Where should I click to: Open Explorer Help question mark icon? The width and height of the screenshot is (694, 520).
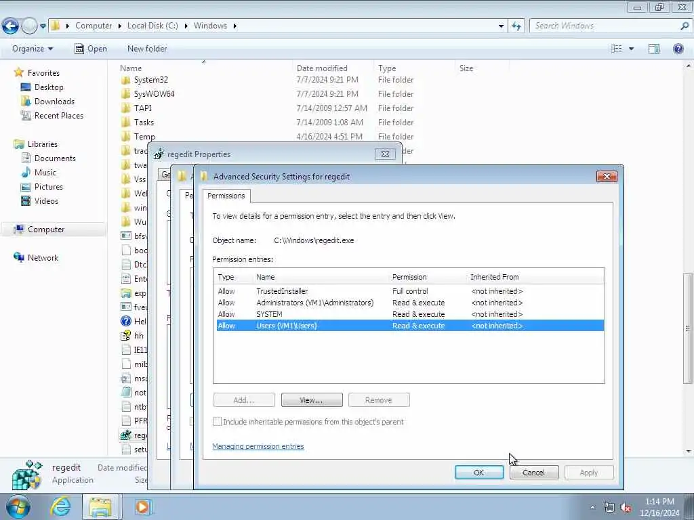click(x=678, y=49)
